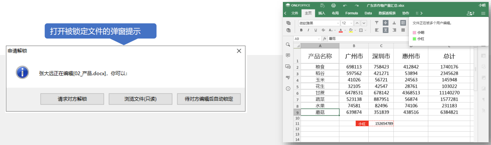Justify text in the cell
The width and height of the screenshot is (491, 145).
pos(403,30)
